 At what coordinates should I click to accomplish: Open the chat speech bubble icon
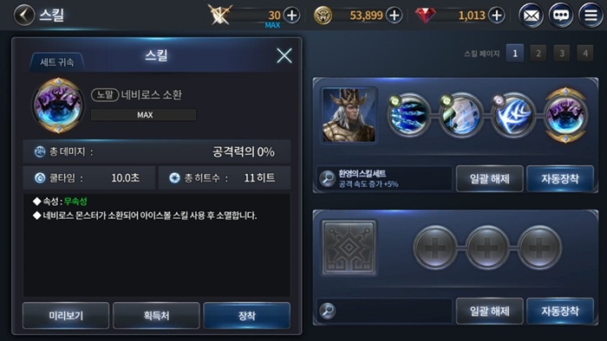tap(560, 16)
